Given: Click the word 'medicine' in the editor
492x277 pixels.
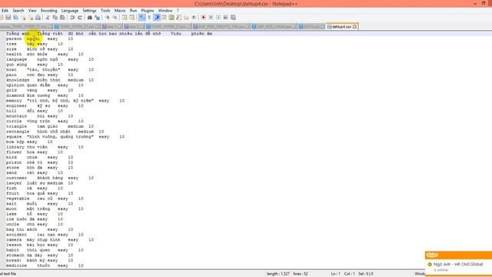Looking at the screenshot, I should [x=16, y=265].
